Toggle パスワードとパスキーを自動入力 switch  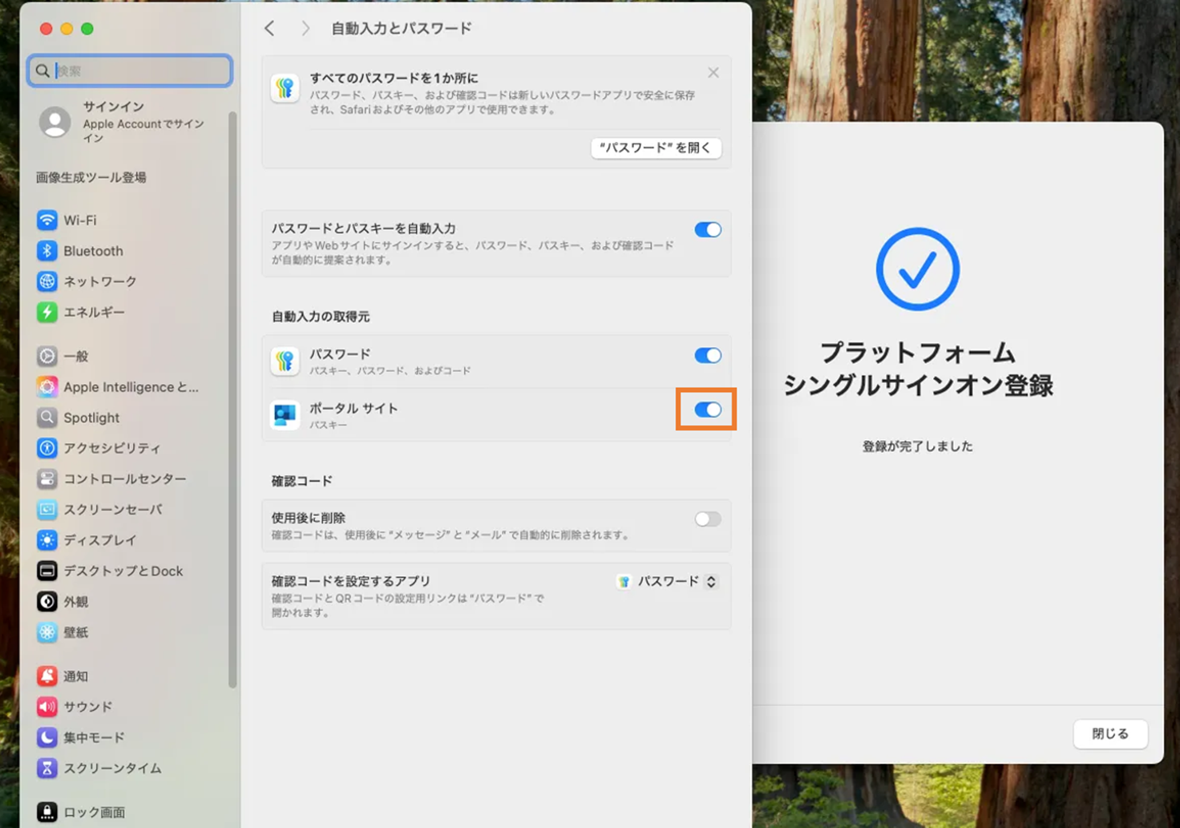[708, 230]
